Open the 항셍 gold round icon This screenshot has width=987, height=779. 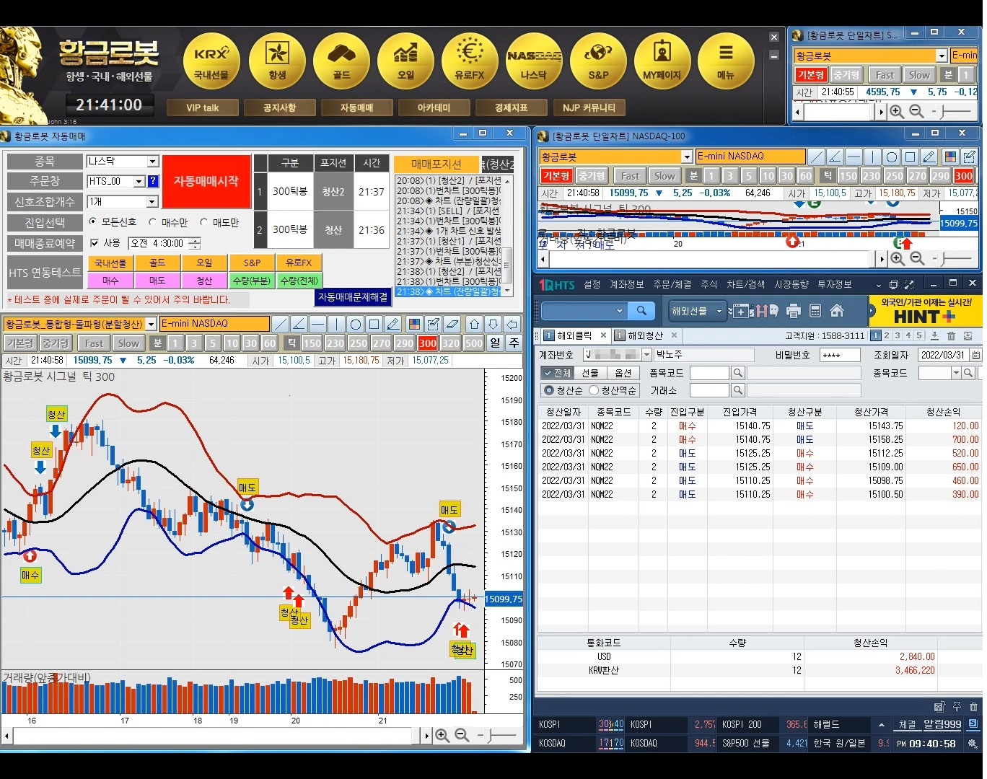tap(277, 61)
